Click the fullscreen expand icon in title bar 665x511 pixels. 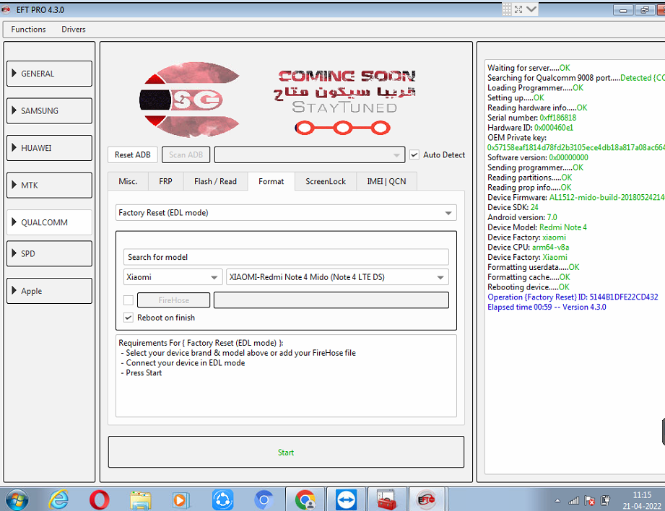(518, 9)
